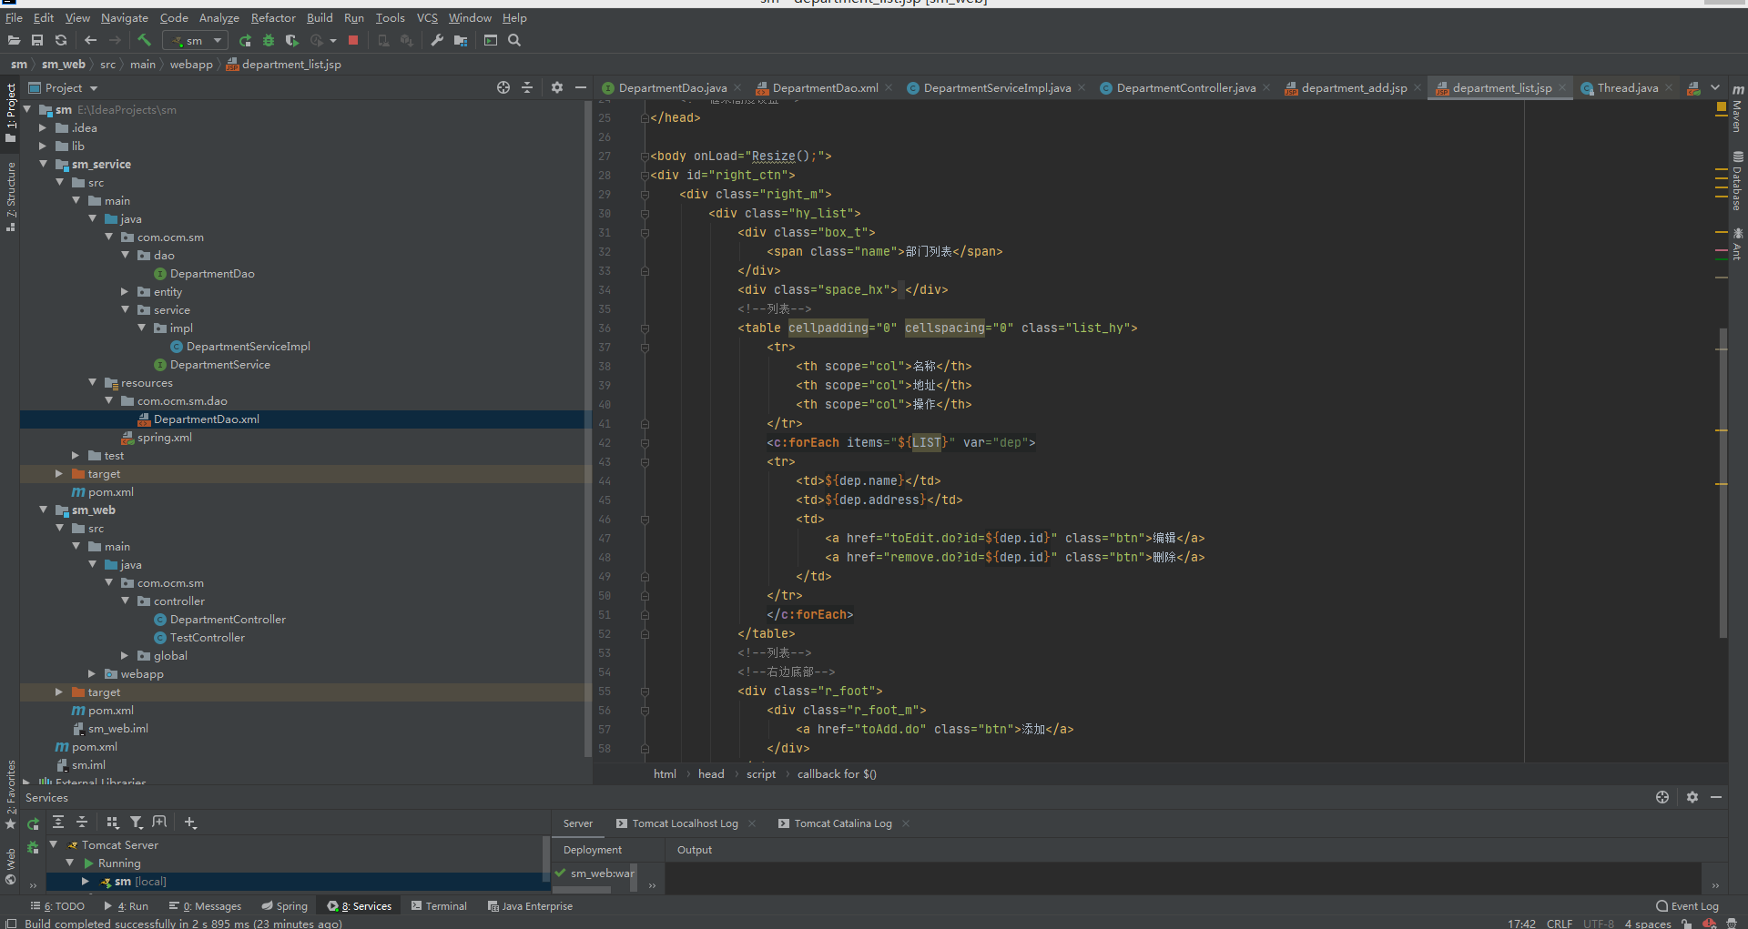Screen dimensions: 1748x929
Task: Rerun the sm configuration
Action: 245,40
